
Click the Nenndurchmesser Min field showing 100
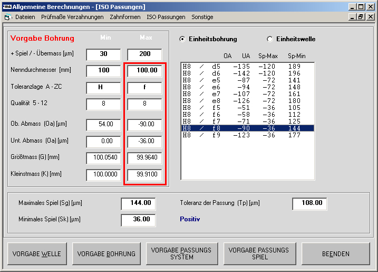[x=103, y=71]
